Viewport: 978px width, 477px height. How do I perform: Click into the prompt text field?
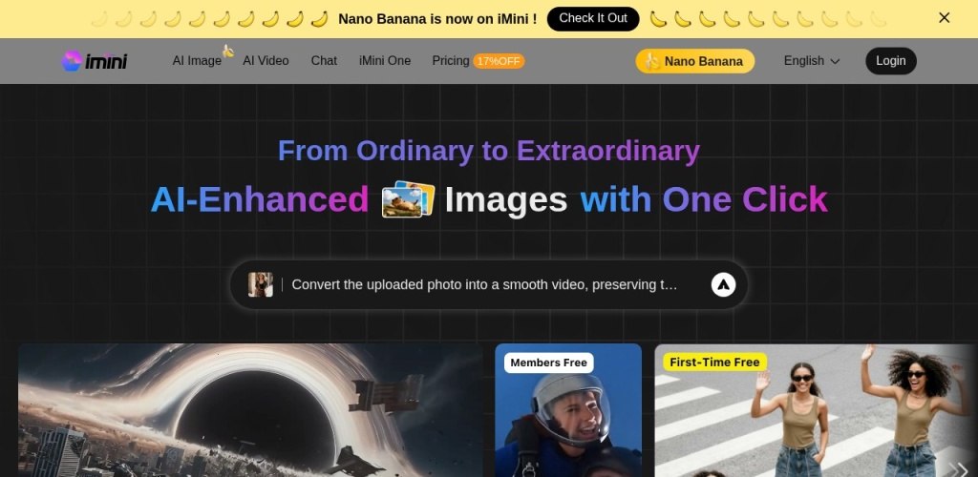coord(484,284)
